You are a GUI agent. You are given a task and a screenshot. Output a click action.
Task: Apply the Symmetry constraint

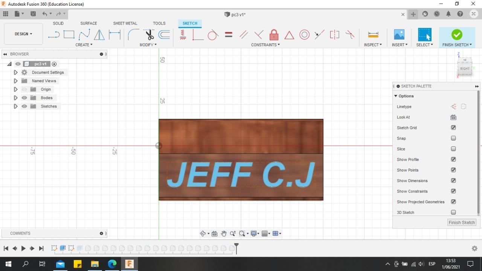click(x=334, y=35)
